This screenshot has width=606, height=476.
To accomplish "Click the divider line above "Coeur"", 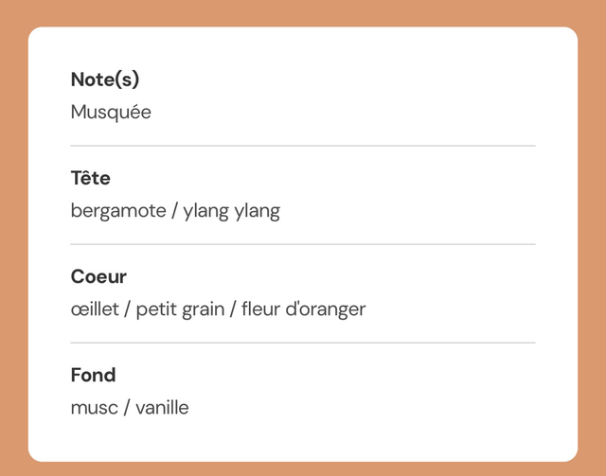I will tap(303, 244).
